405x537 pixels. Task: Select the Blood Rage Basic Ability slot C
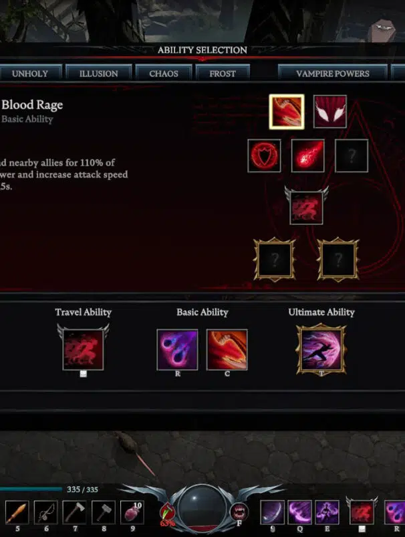pyautogui.click(x=227, y=350)
